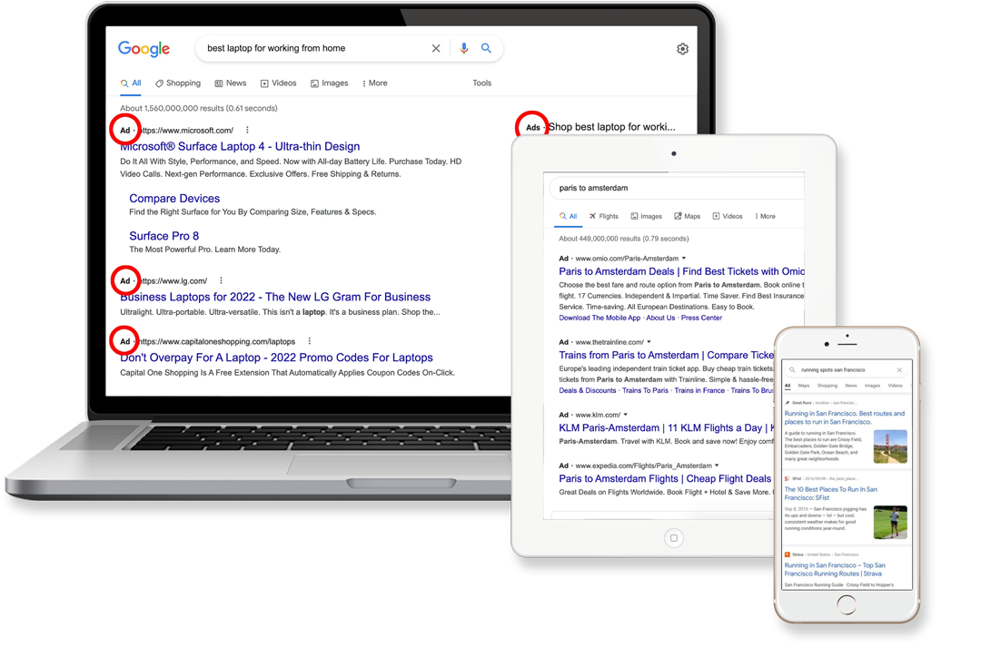Screen dimensions: 981x657
Task: Open the options dots next to microsoft.com
Action: click(247, 130)
